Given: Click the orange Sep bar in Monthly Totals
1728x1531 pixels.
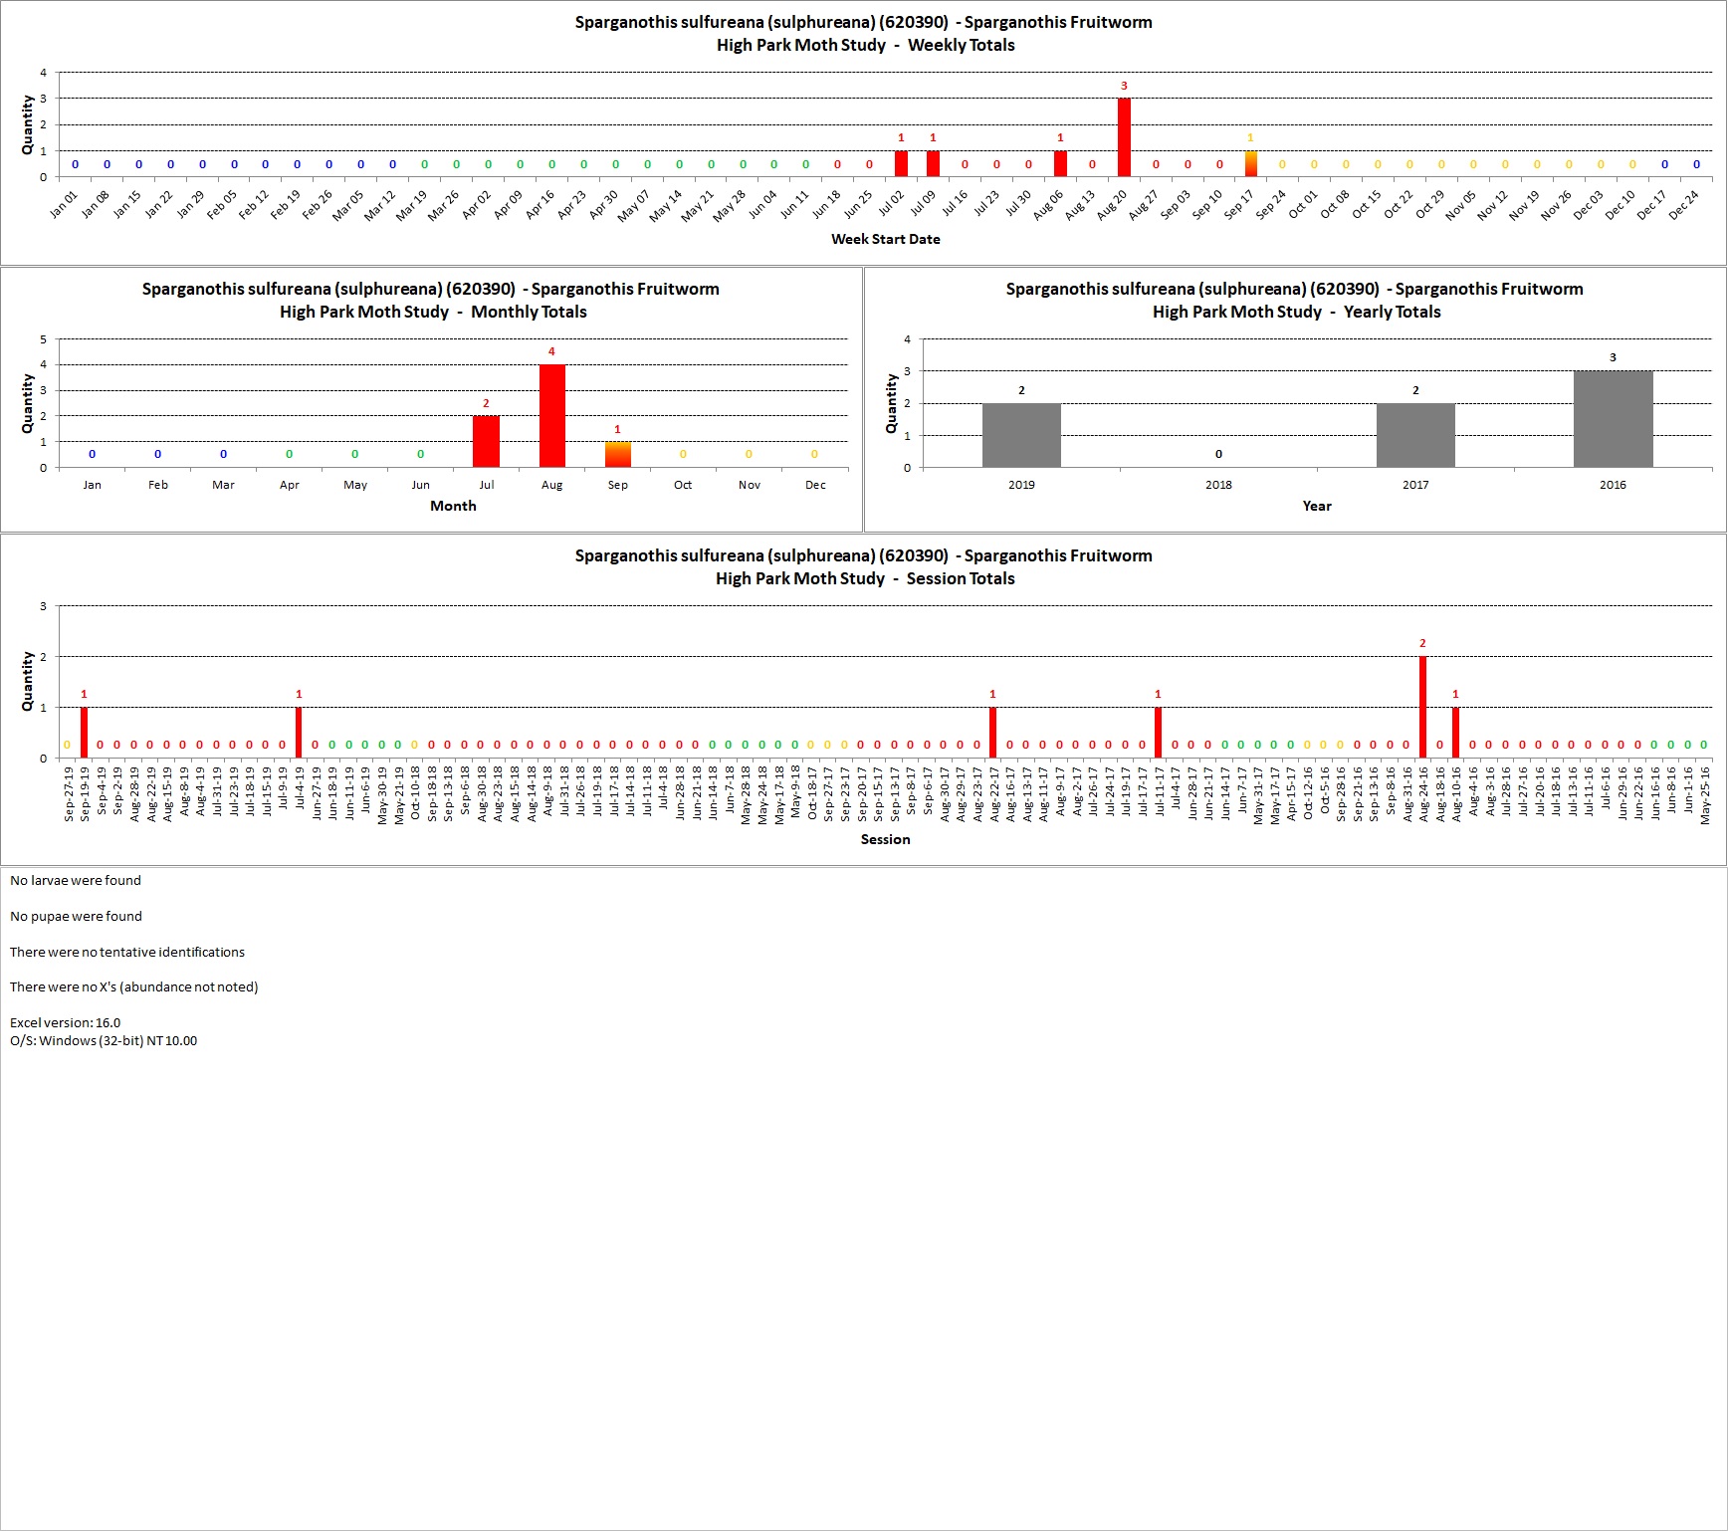Looking at the screenshot, I should click(618, 454).
